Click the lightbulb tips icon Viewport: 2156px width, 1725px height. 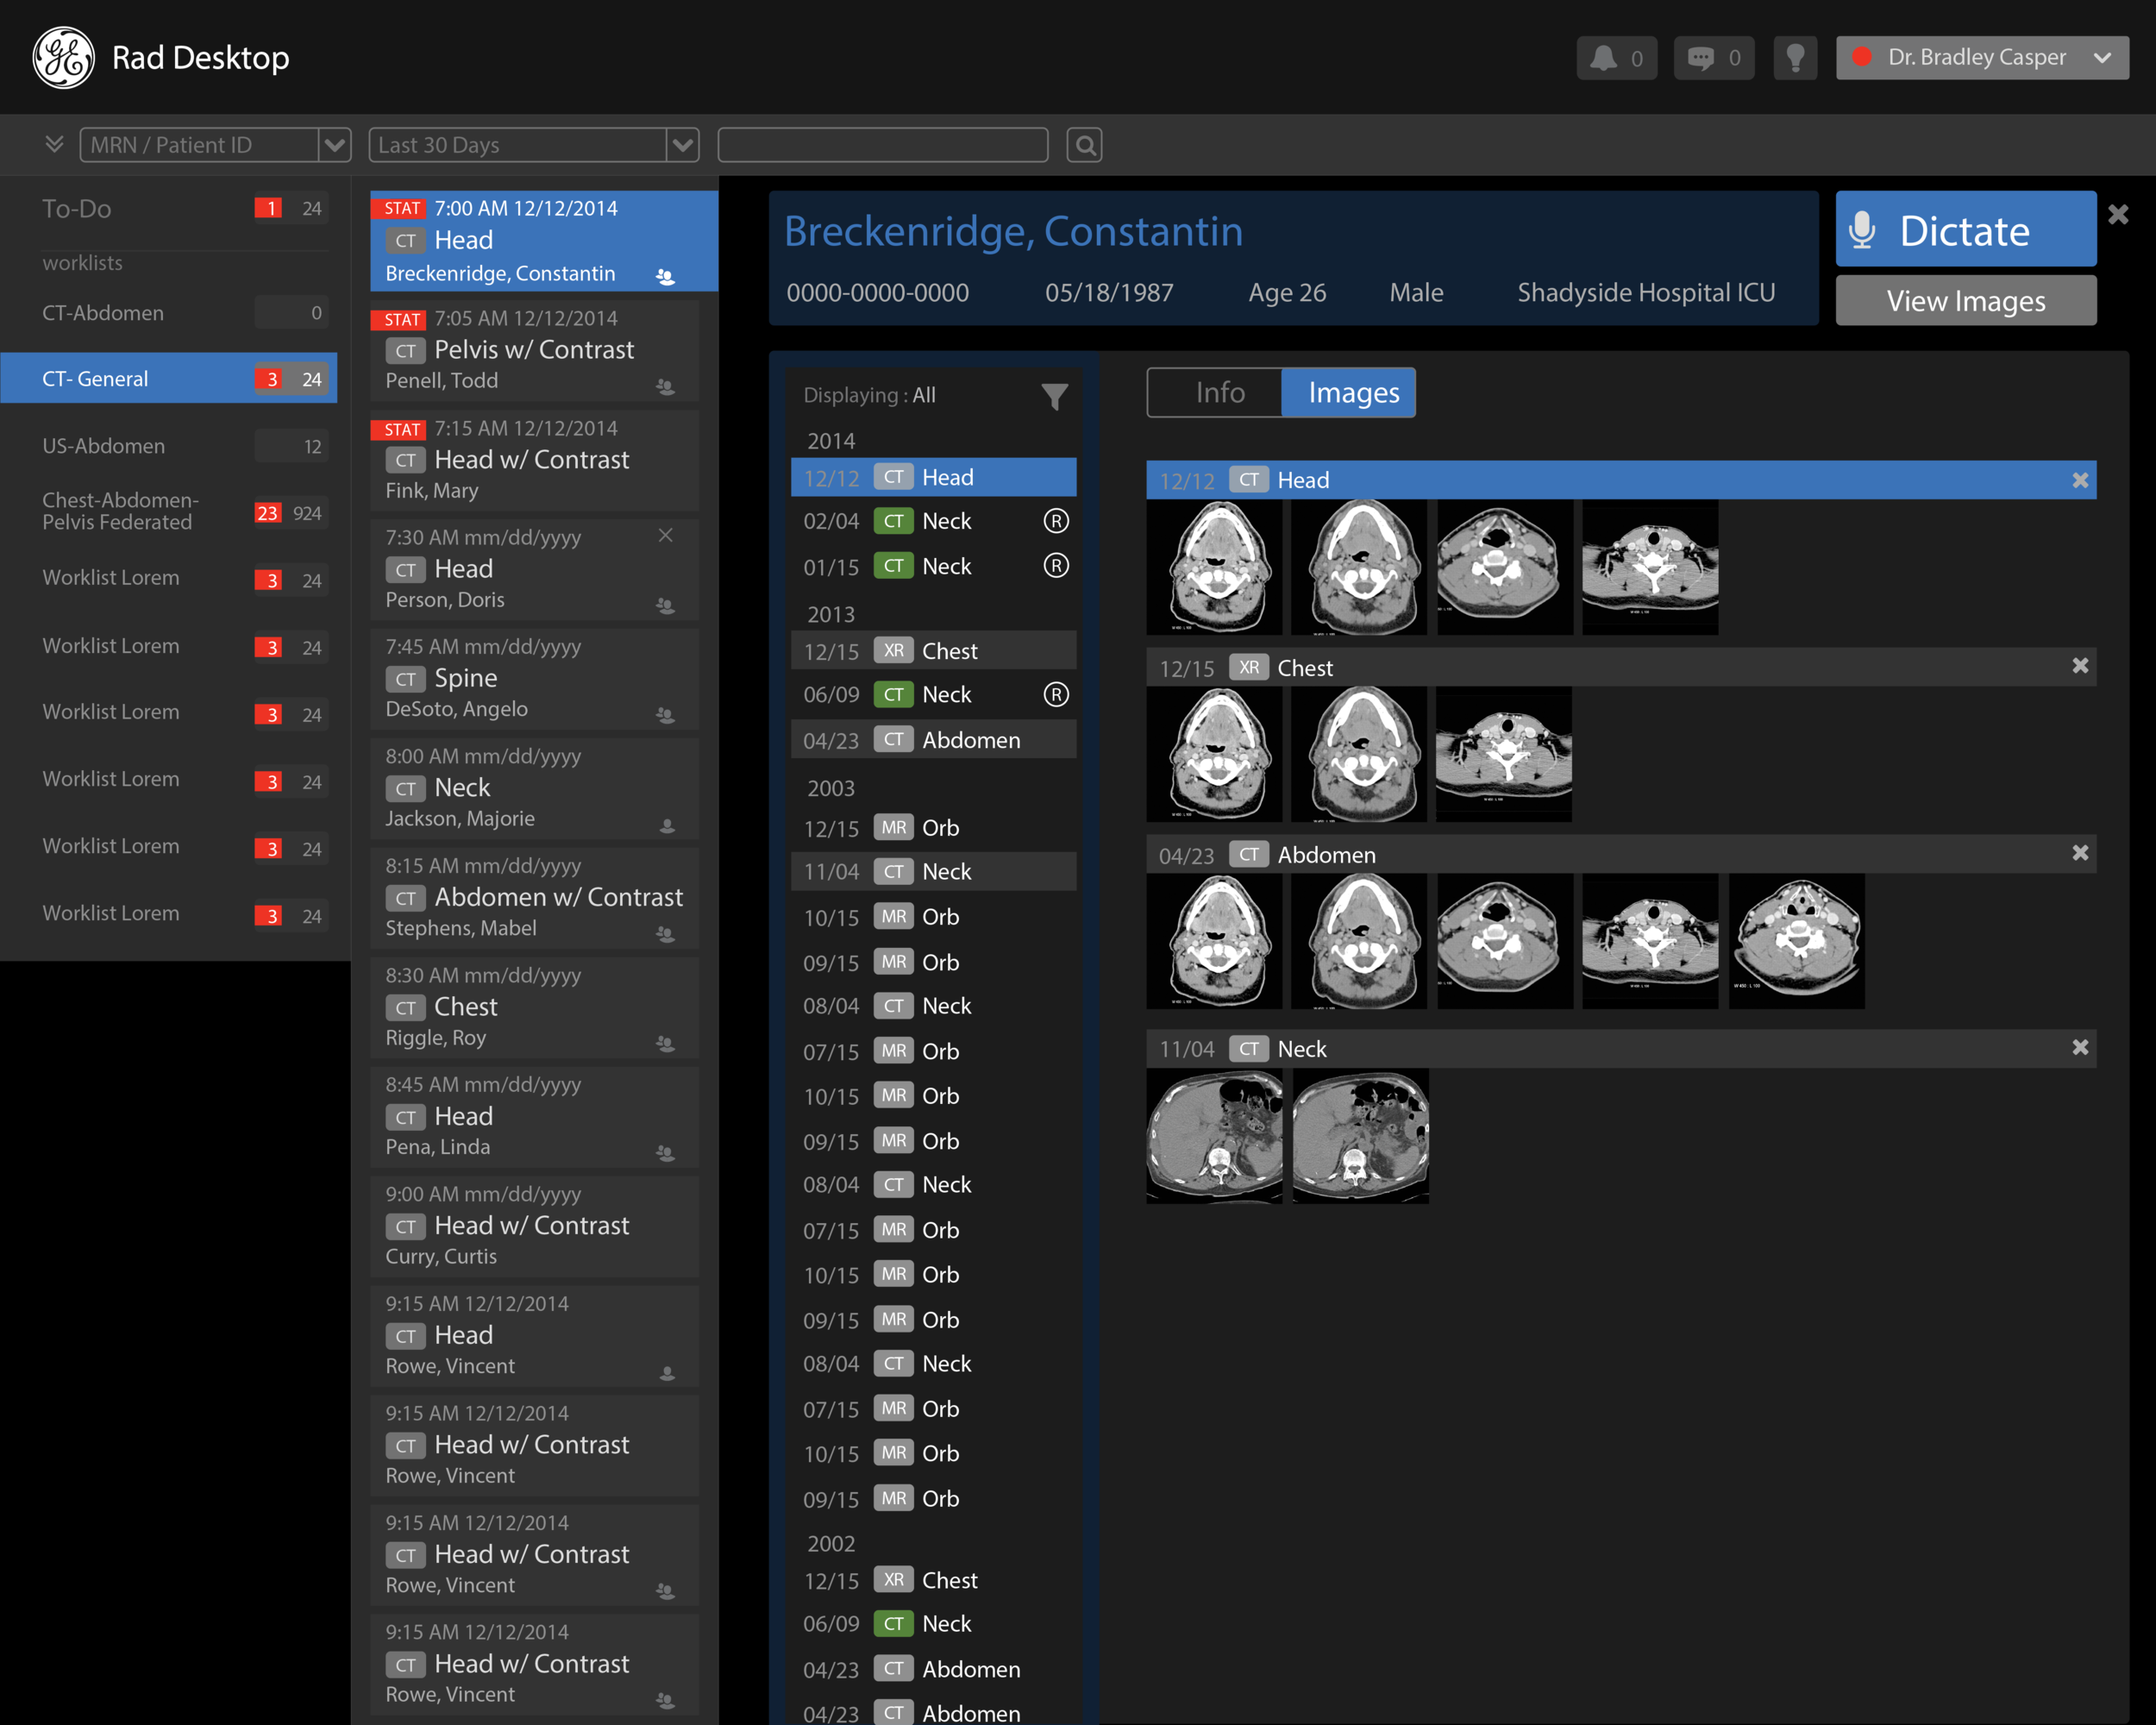click(1795, 57)
